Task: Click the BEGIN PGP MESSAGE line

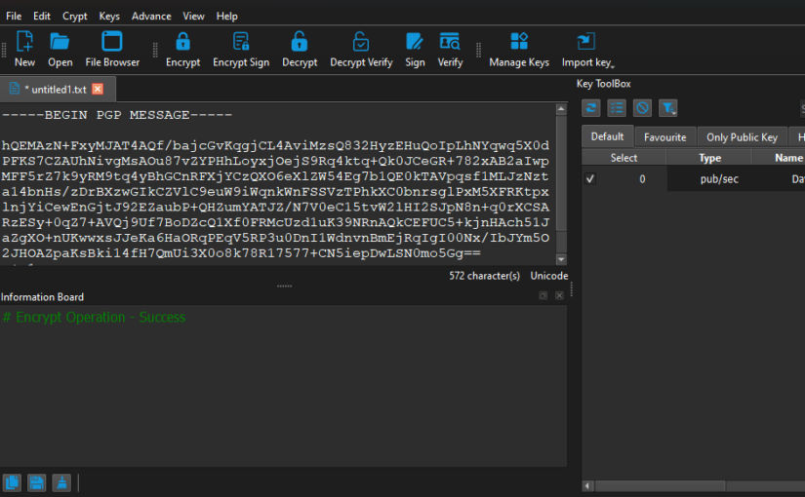Action: [x=117, y=115]
